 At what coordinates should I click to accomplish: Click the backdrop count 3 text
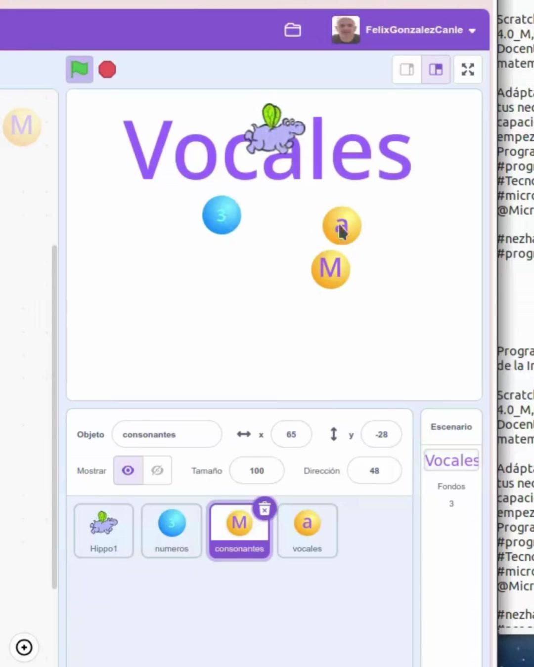point(451,503)
